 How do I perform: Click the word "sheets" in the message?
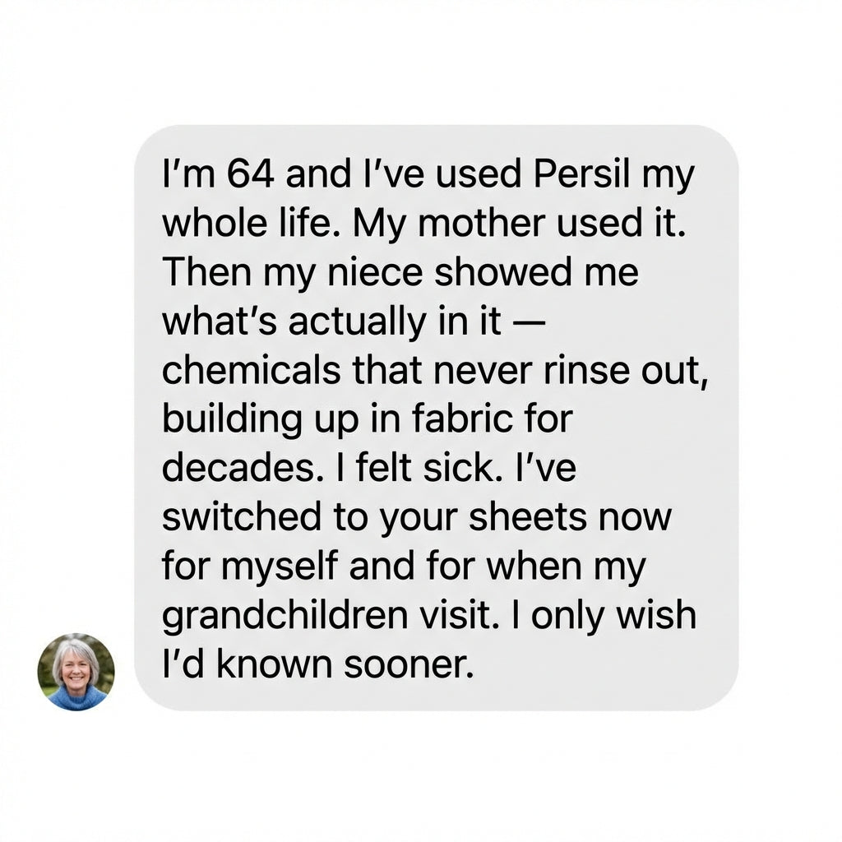click(x=529, y=516)
